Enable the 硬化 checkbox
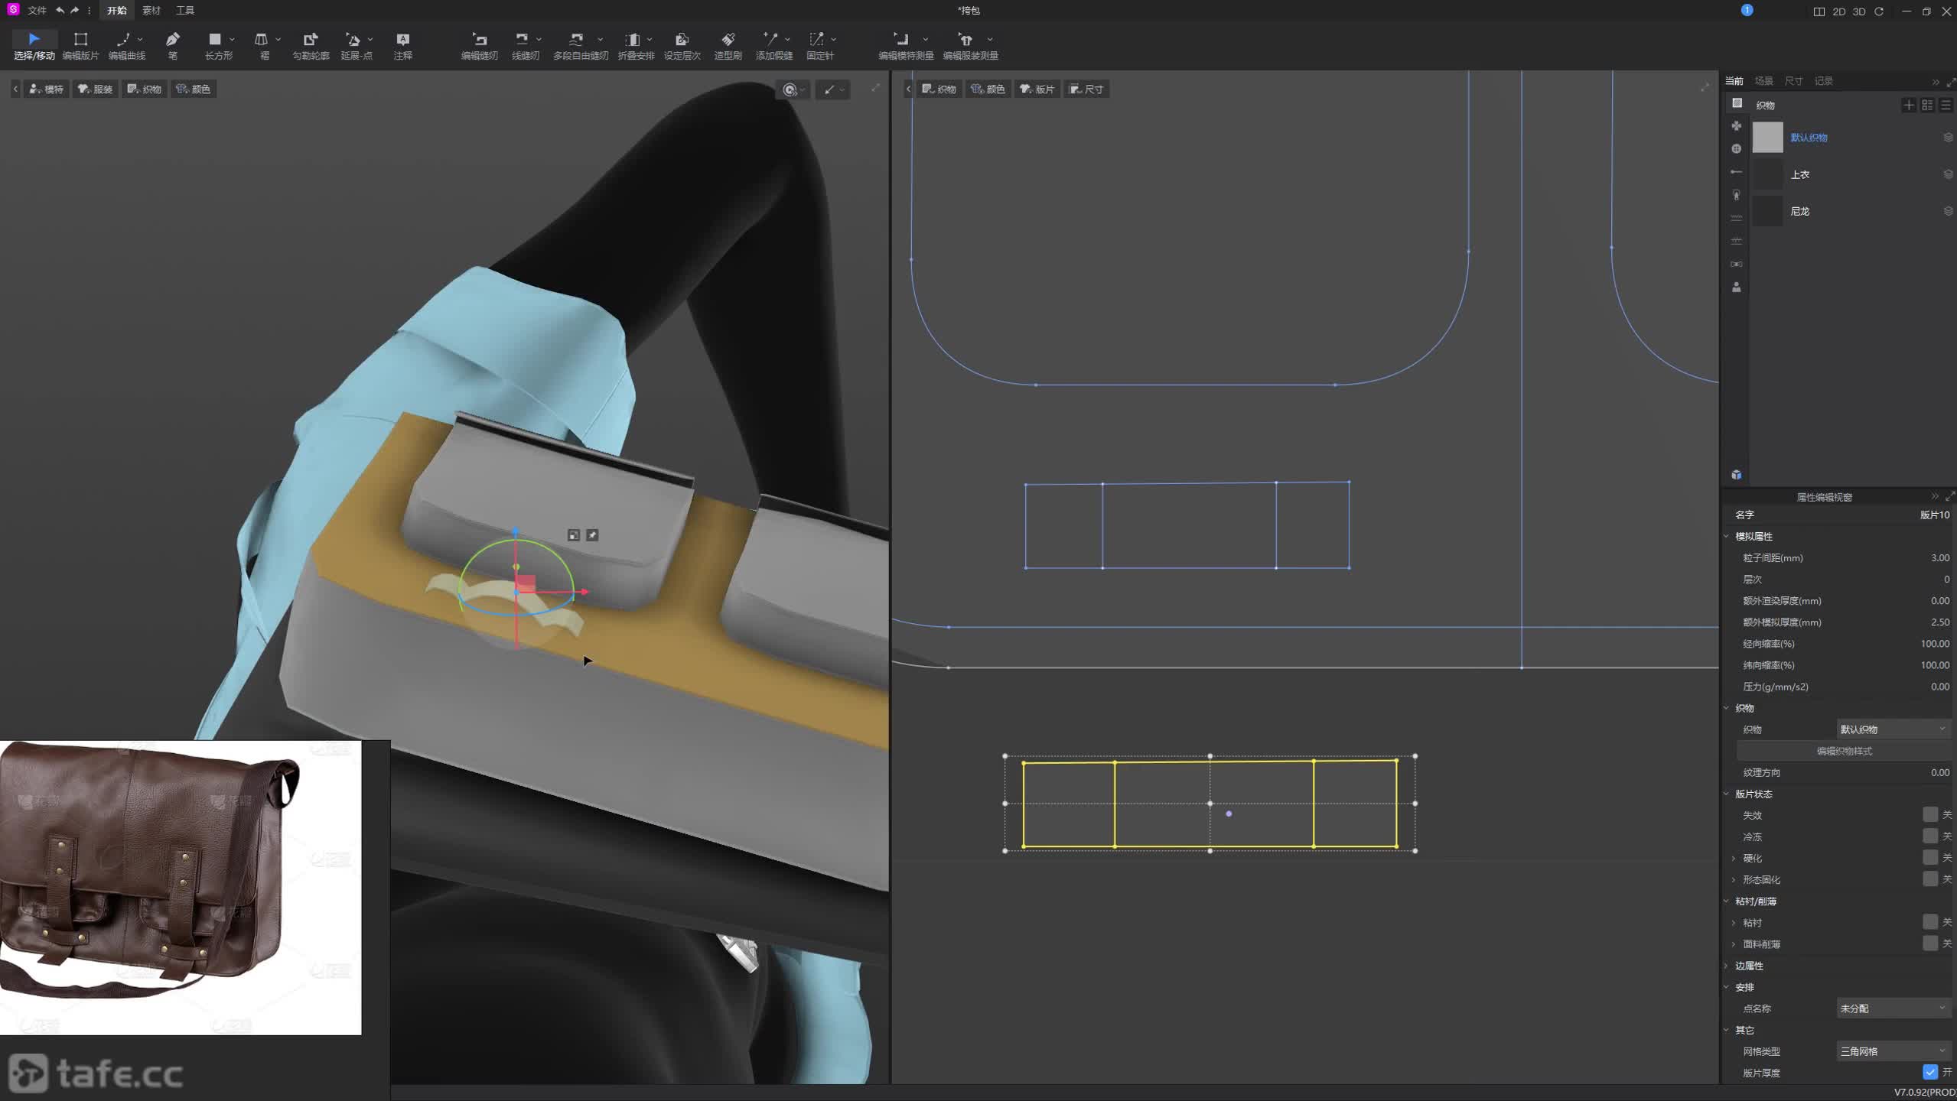Screen dimensions: 1957x1101 pyautogui.click(x=1929, y=857)
